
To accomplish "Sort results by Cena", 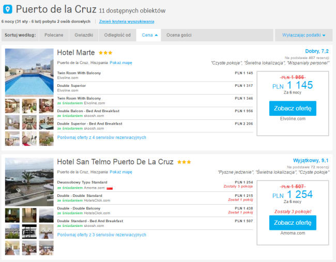I will pyautogui.click(x=149, y=35).
